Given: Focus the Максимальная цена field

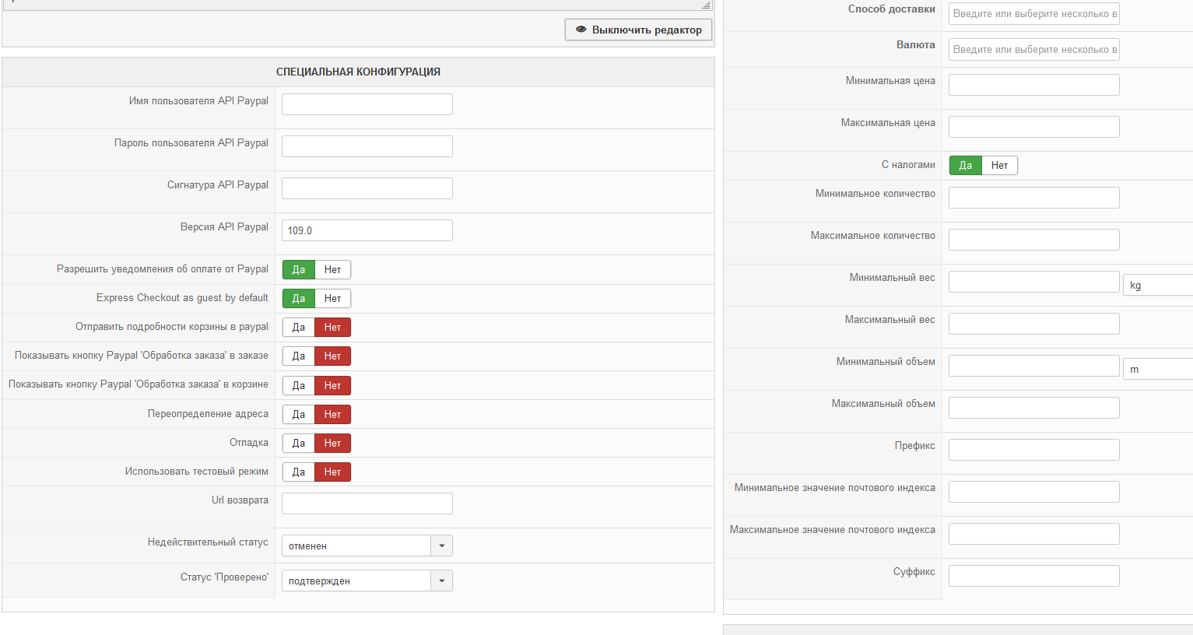Looking at the screenshot, I should (x=1034, y=127).
